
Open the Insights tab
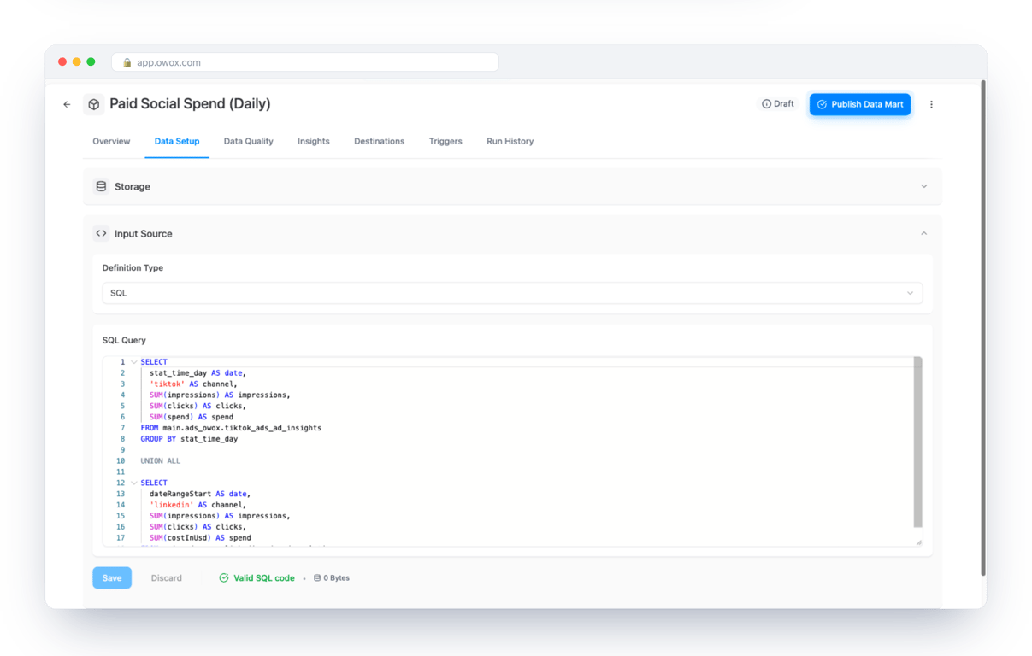pos(314,141)
